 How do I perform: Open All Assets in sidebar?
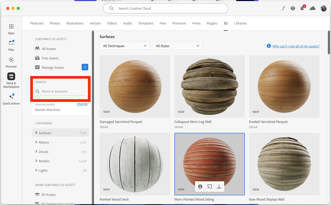tap(49, 49)
